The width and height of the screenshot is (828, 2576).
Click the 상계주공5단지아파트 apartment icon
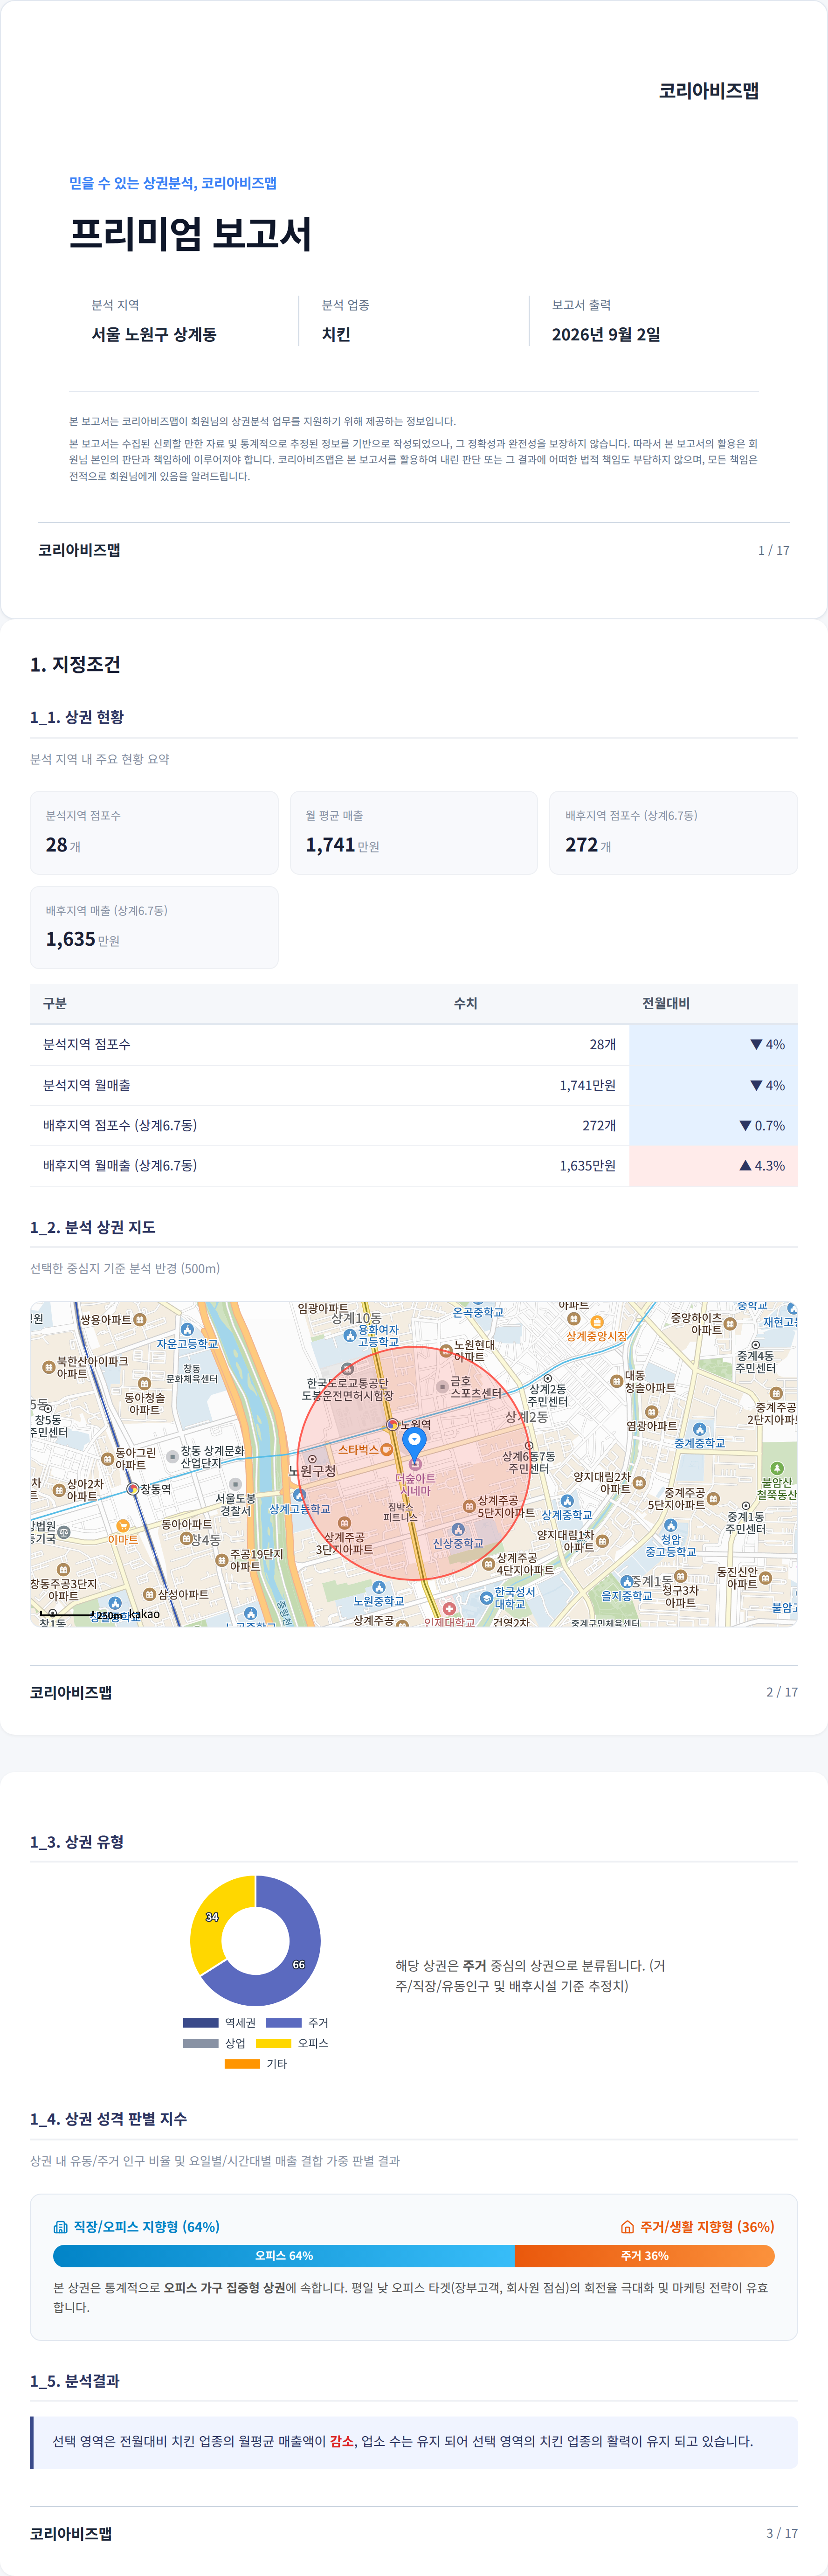click(x=468, y=1506)
